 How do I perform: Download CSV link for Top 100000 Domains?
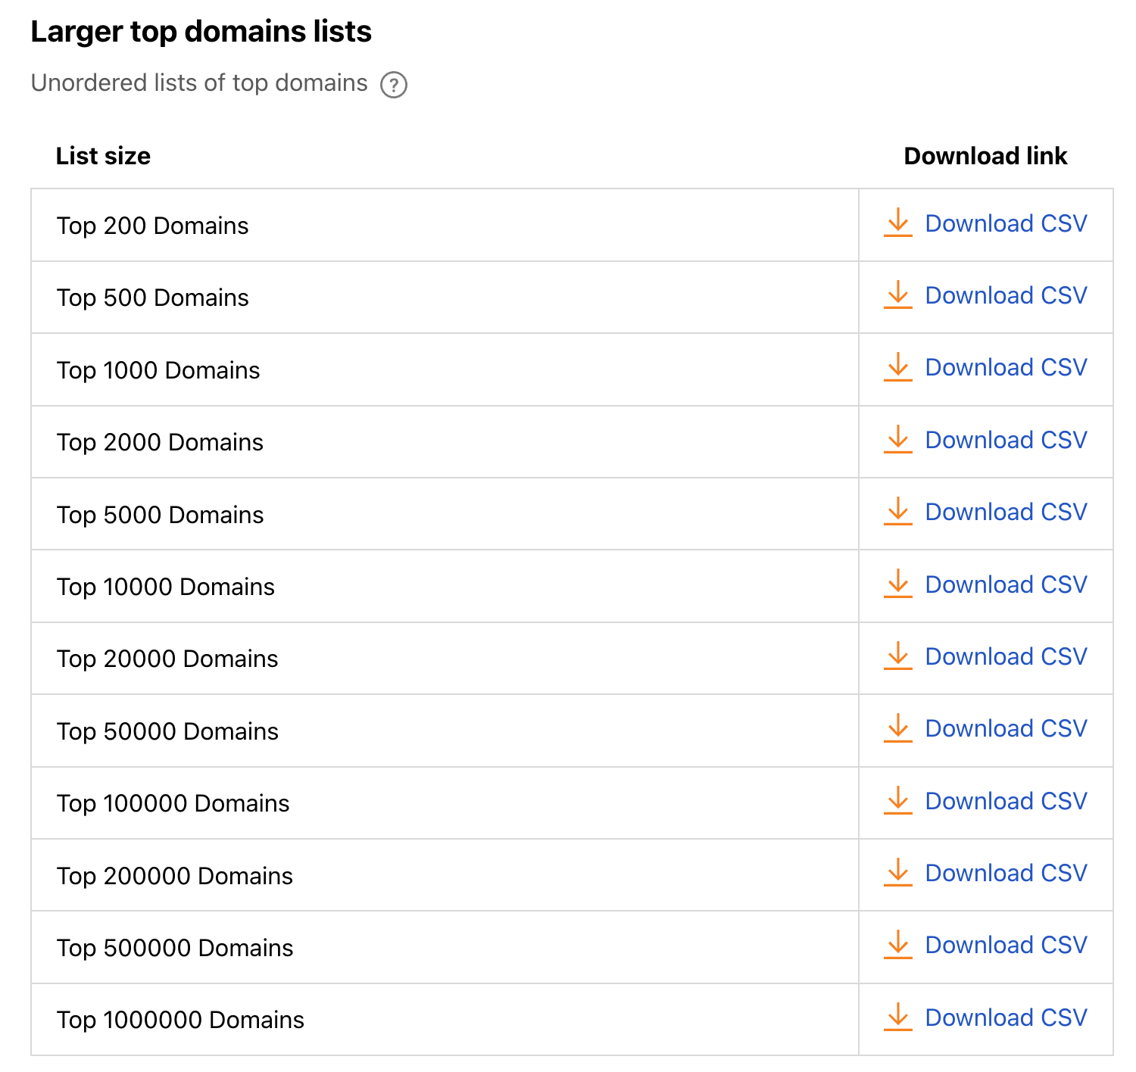1006,801
